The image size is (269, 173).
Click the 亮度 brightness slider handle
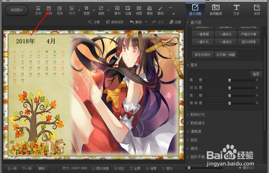[x=229, y=80]
